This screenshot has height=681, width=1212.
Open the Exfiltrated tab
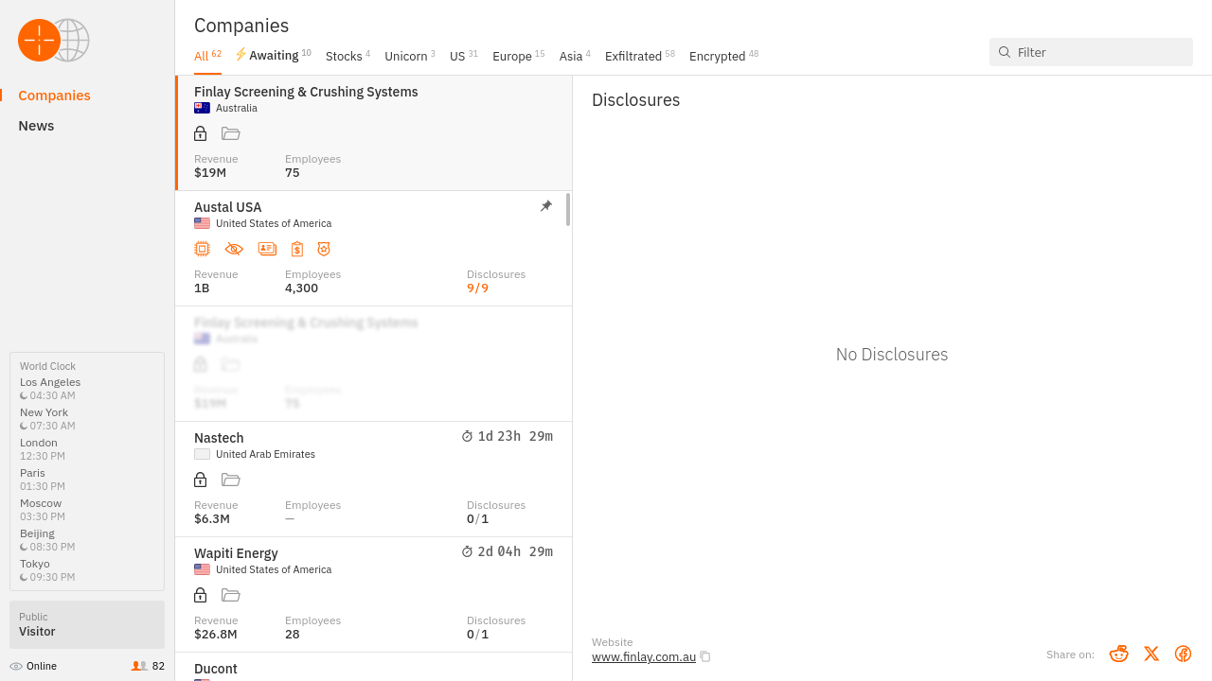(x=633, y=56)
